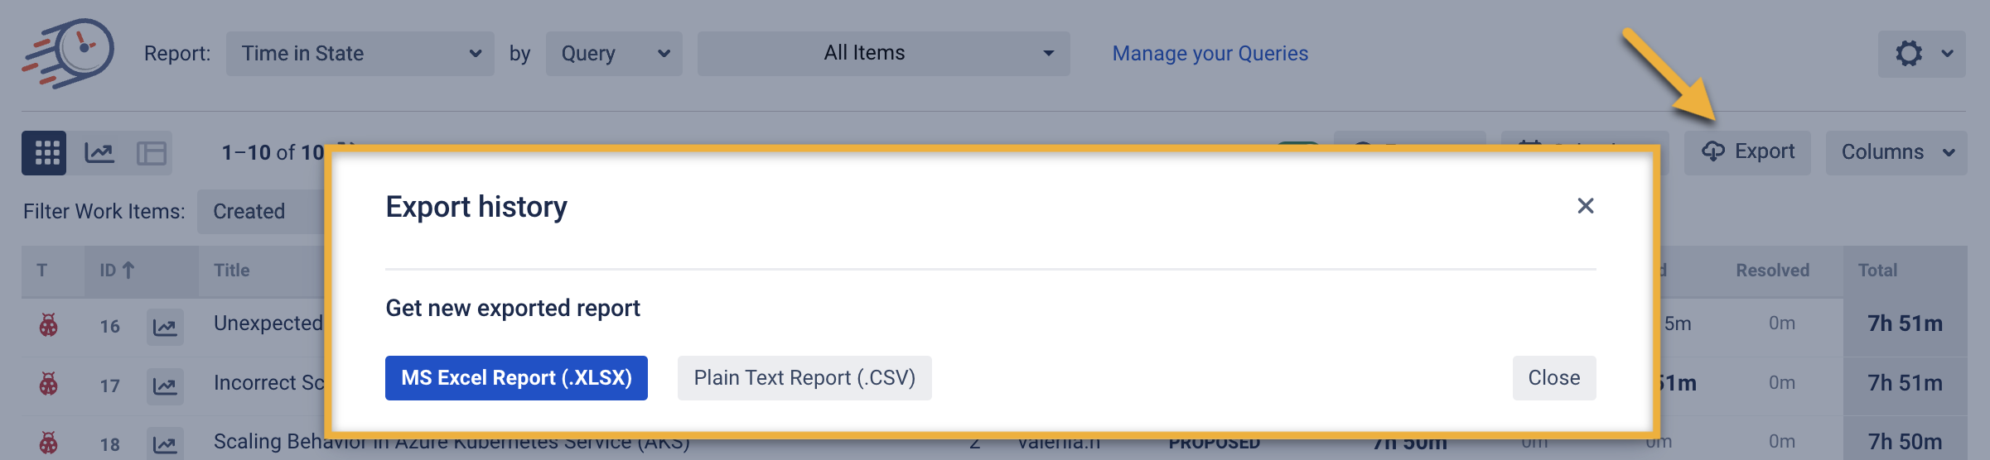Switch to the grid view icon
Viewport: 1990px width, 460px height.
45,153
